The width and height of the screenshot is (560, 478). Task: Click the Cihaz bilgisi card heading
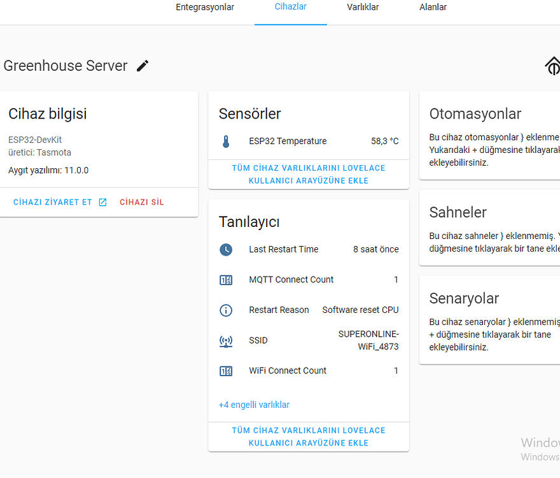48,114
